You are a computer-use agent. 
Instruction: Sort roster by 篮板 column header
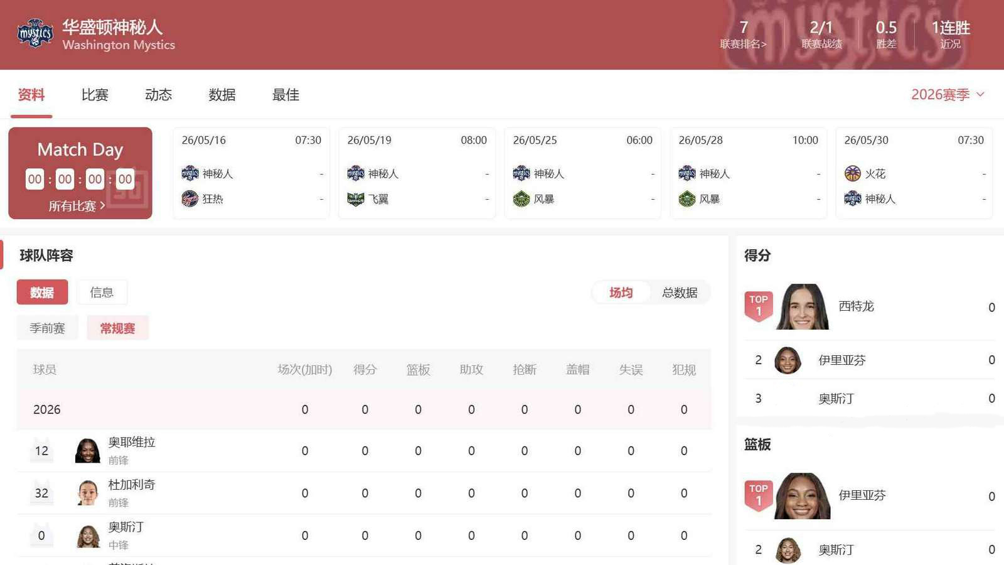pyautogui.click(x=418, y=370)
